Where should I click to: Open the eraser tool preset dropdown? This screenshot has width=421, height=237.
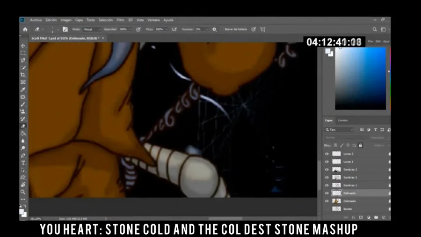click(x=43, y=30)
